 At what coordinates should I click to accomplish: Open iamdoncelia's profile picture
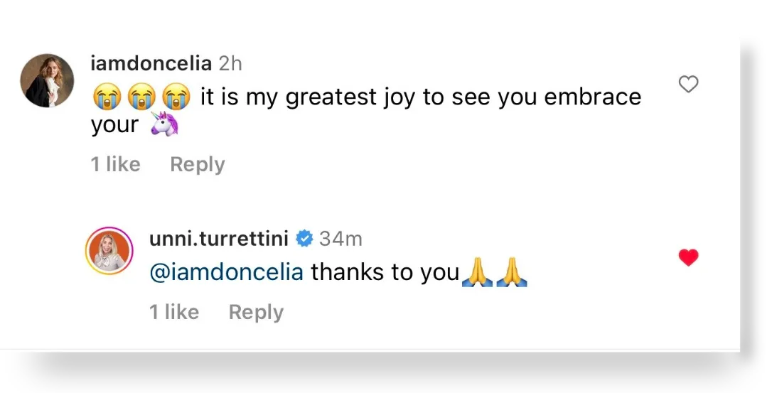tap(47, 80)
